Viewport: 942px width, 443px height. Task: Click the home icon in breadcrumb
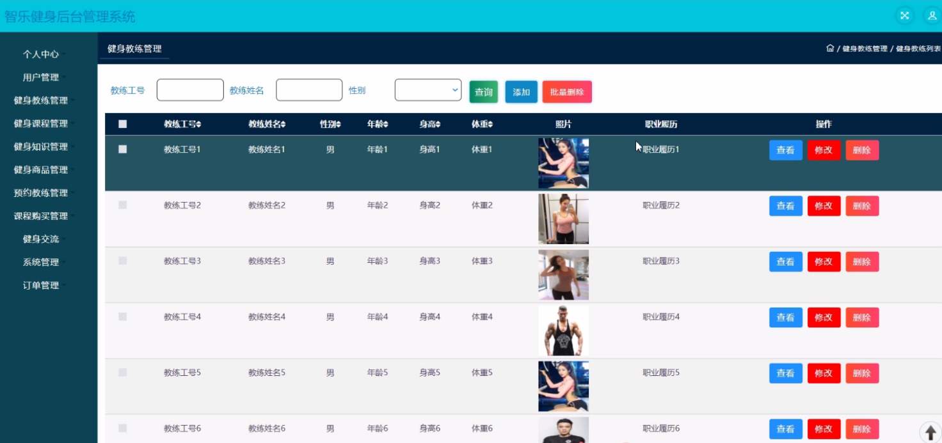(x=830, y=49)
